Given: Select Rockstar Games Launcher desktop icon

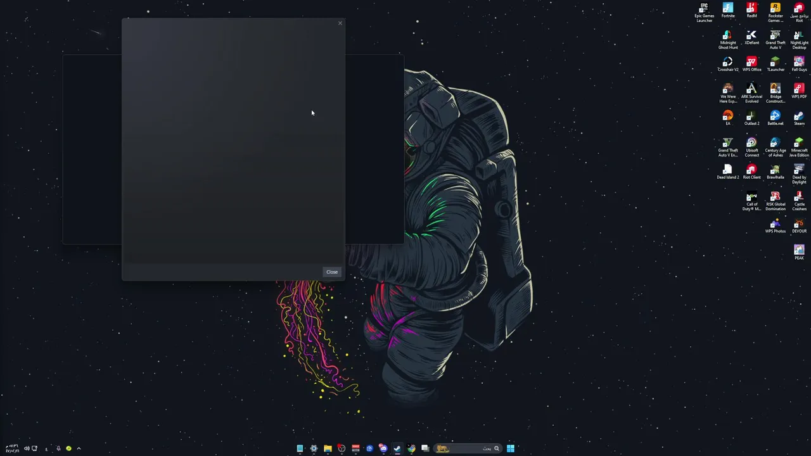Looking at the screenshot, I should click(776, 13).
